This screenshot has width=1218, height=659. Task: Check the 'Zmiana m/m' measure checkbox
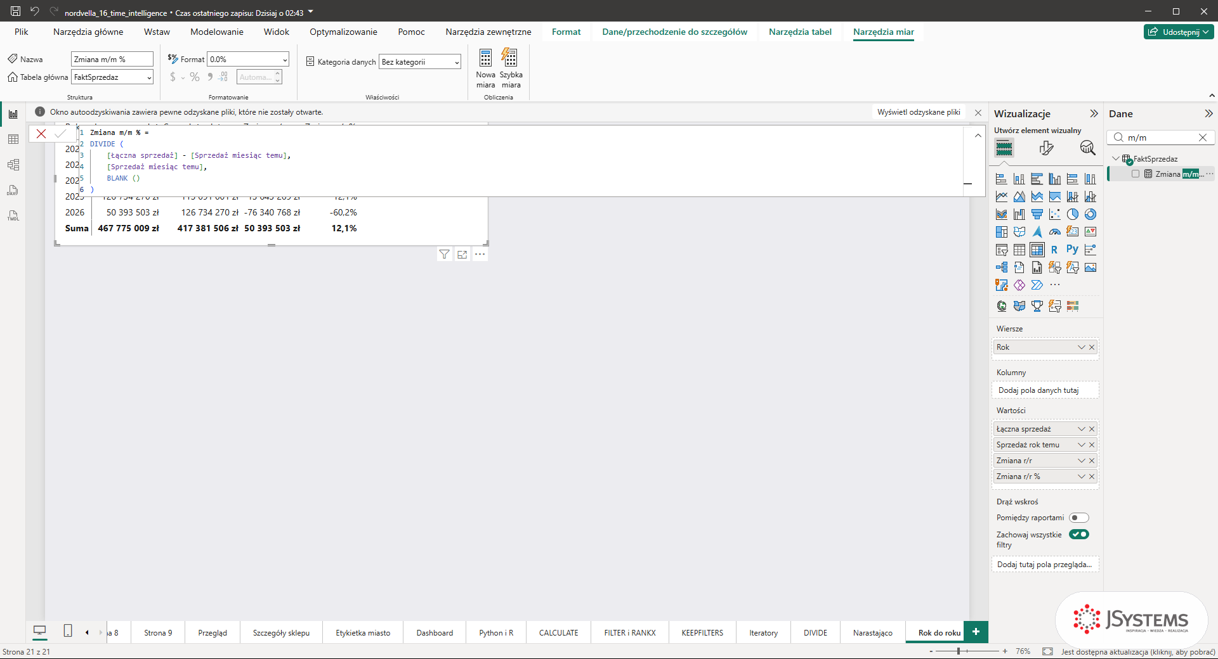click(x=1136, y=174)
